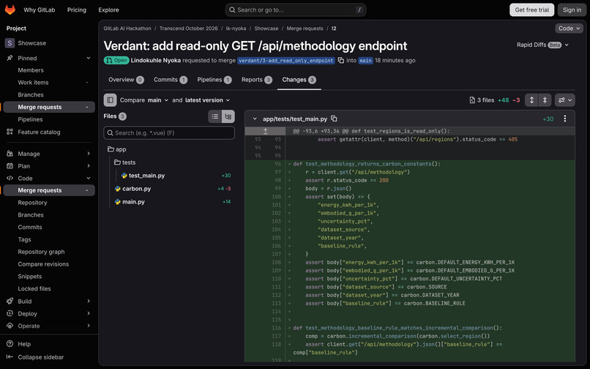The image size is (590, 369).
Task: Open lk-nyoka breadcrumb link
Action: [236, 29]
